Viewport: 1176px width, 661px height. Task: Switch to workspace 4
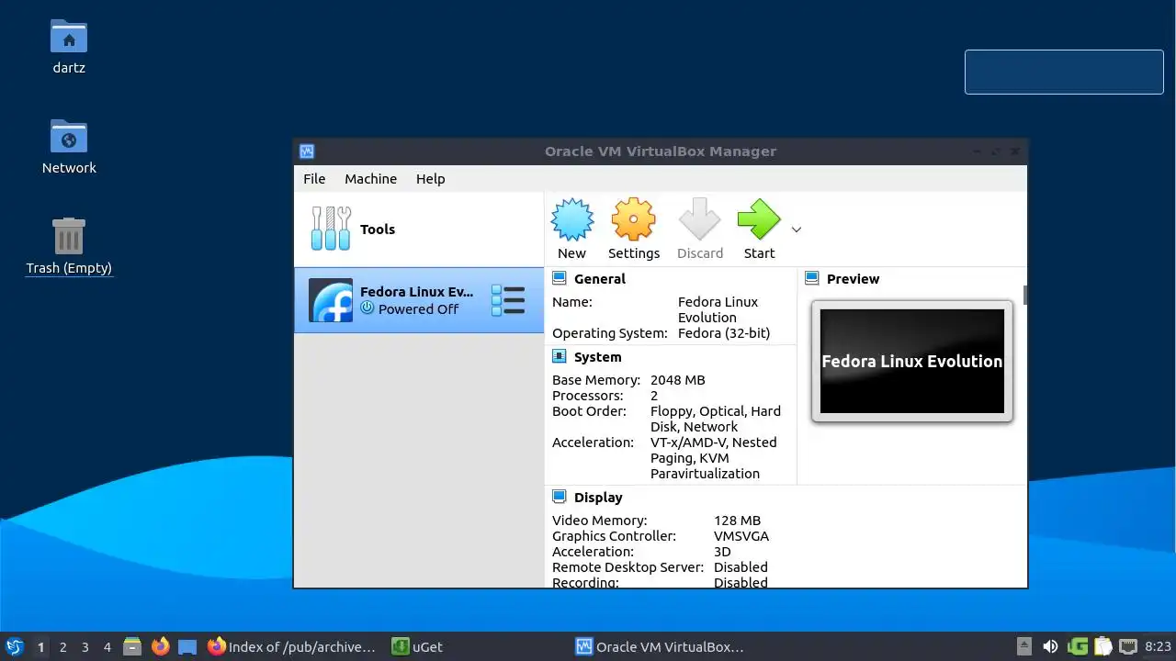[107, 647]
